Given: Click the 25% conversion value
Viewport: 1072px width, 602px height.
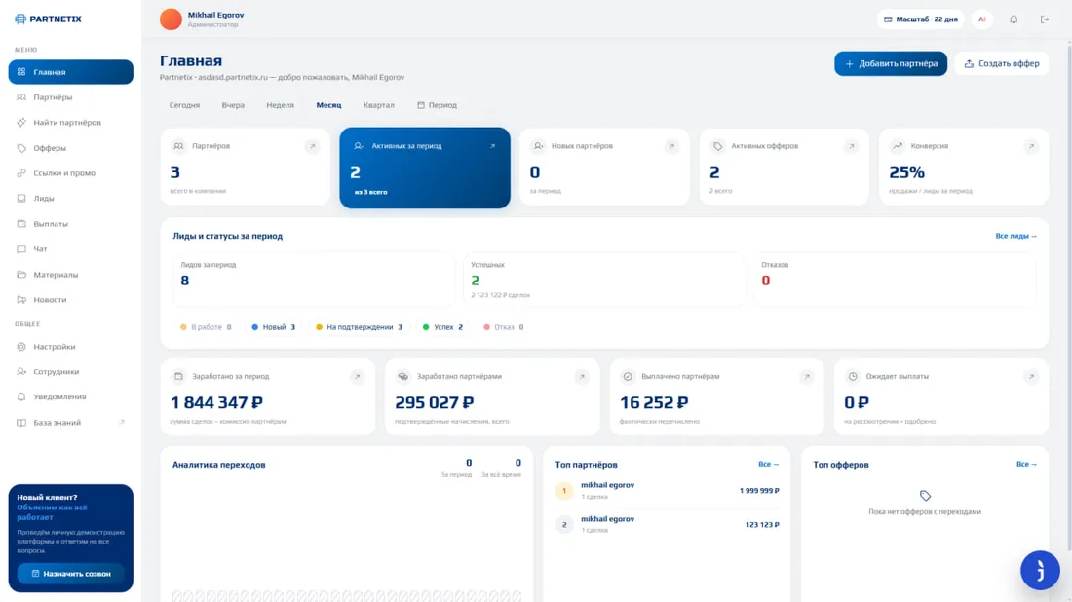Looking at the screenshot, I should (906, 172).
